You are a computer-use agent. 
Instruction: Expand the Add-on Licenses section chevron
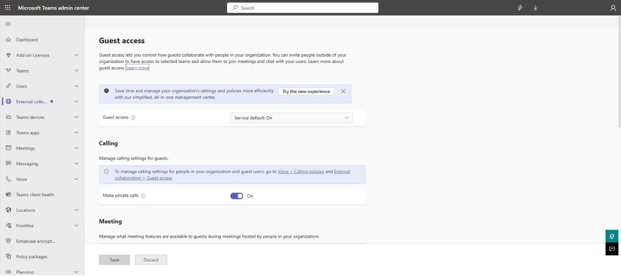tap(76, 55)
